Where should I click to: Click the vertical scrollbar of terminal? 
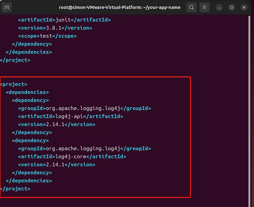[x=249, y=111]
